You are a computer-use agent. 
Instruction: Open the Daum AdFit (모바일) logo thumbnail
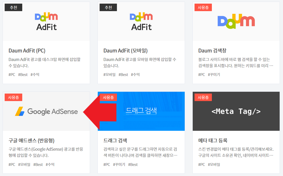(x=141, y=21)
